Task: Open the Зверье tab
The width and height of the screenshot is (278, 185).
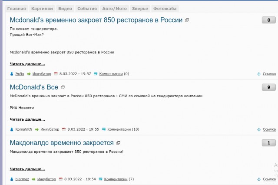Action: (x=140, y=9)
